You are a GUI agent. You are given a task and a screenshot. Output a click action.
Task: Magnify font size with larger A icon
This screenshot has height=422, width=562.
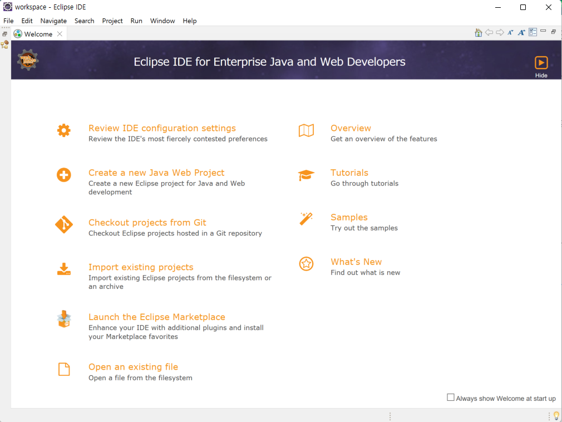click(521, 33)
